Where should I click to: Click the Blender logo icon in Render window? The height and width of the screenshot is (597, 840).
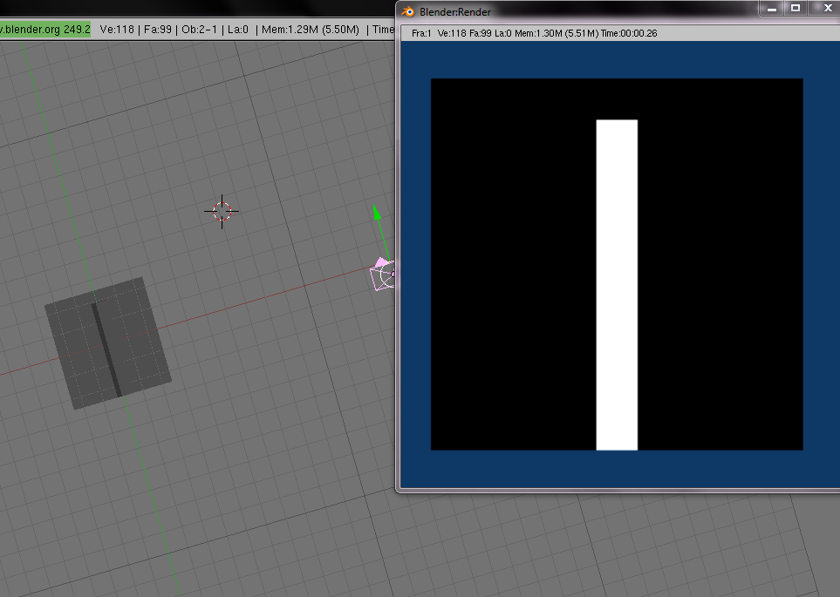click(x=408, y=11)
